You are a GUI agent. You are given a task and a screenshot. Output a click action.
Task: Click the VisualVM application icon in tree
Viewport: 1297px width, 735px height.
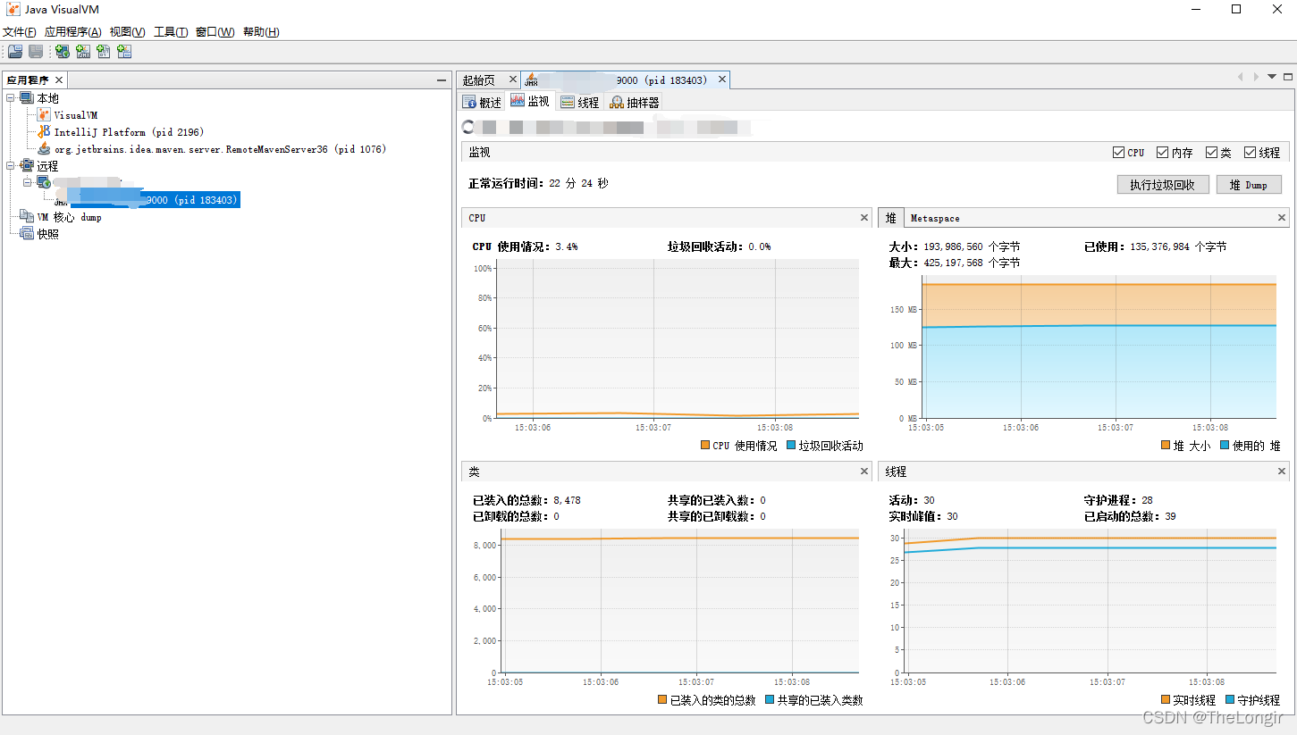pos(44,115)
